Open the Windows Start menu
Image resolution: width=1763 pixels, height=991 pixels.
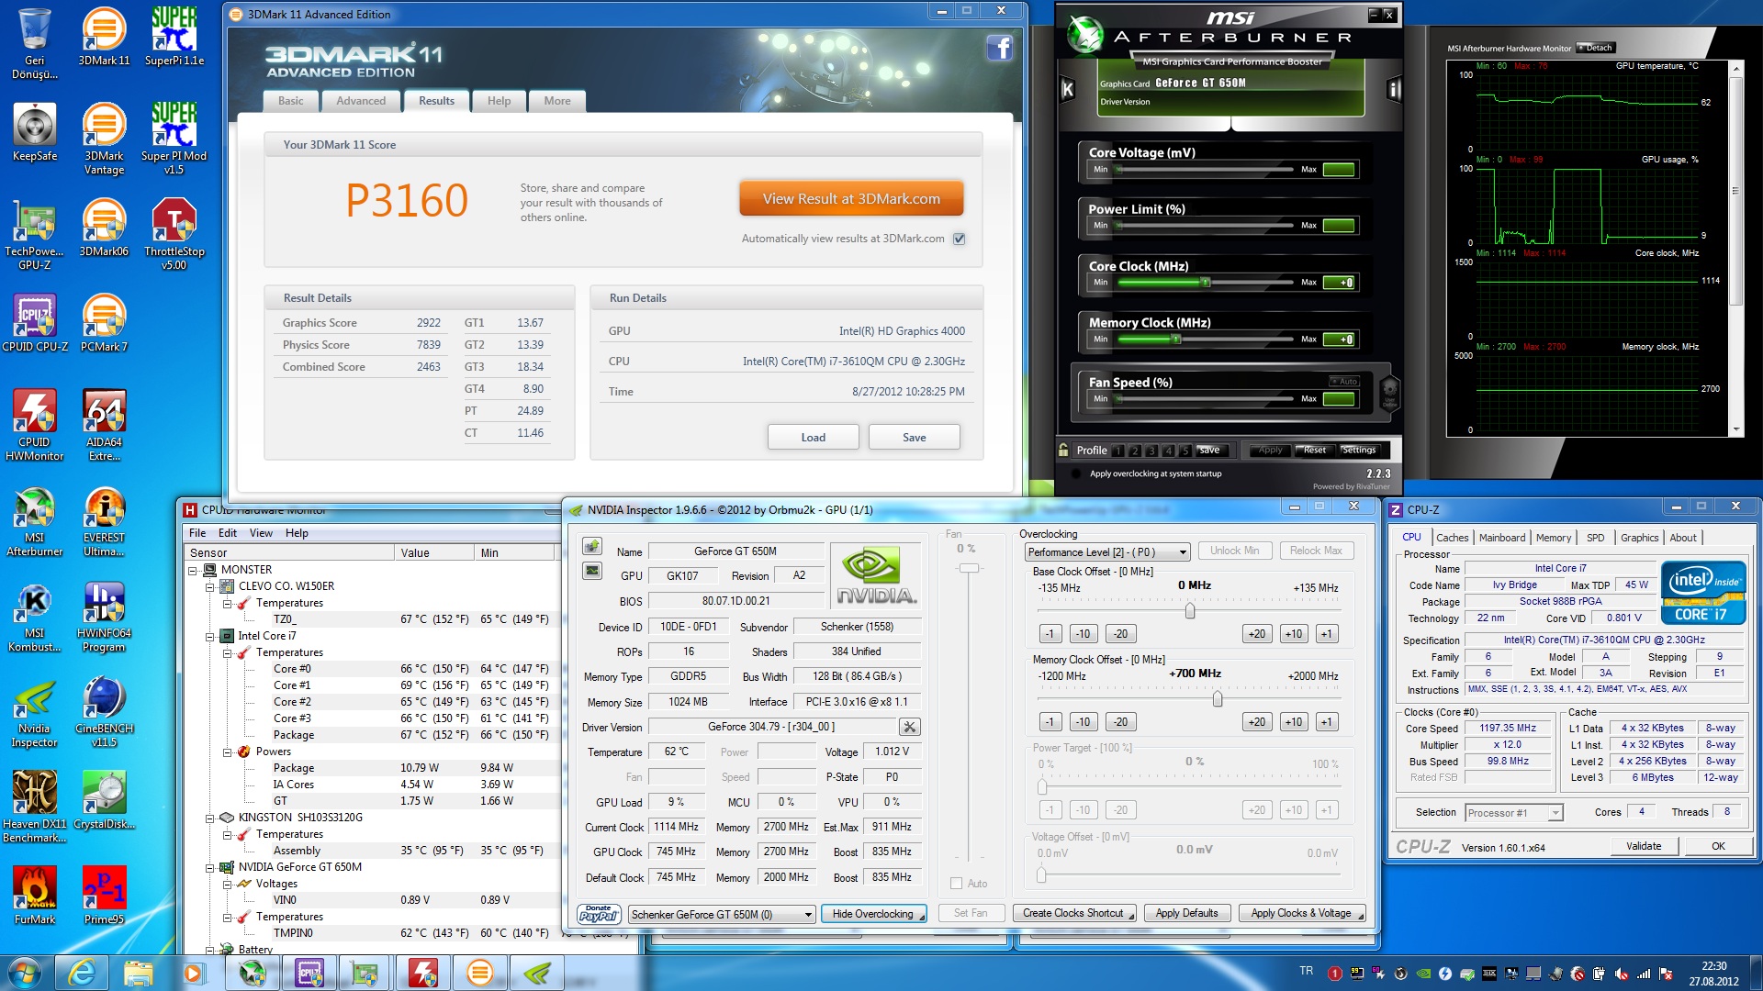[24, 973]
